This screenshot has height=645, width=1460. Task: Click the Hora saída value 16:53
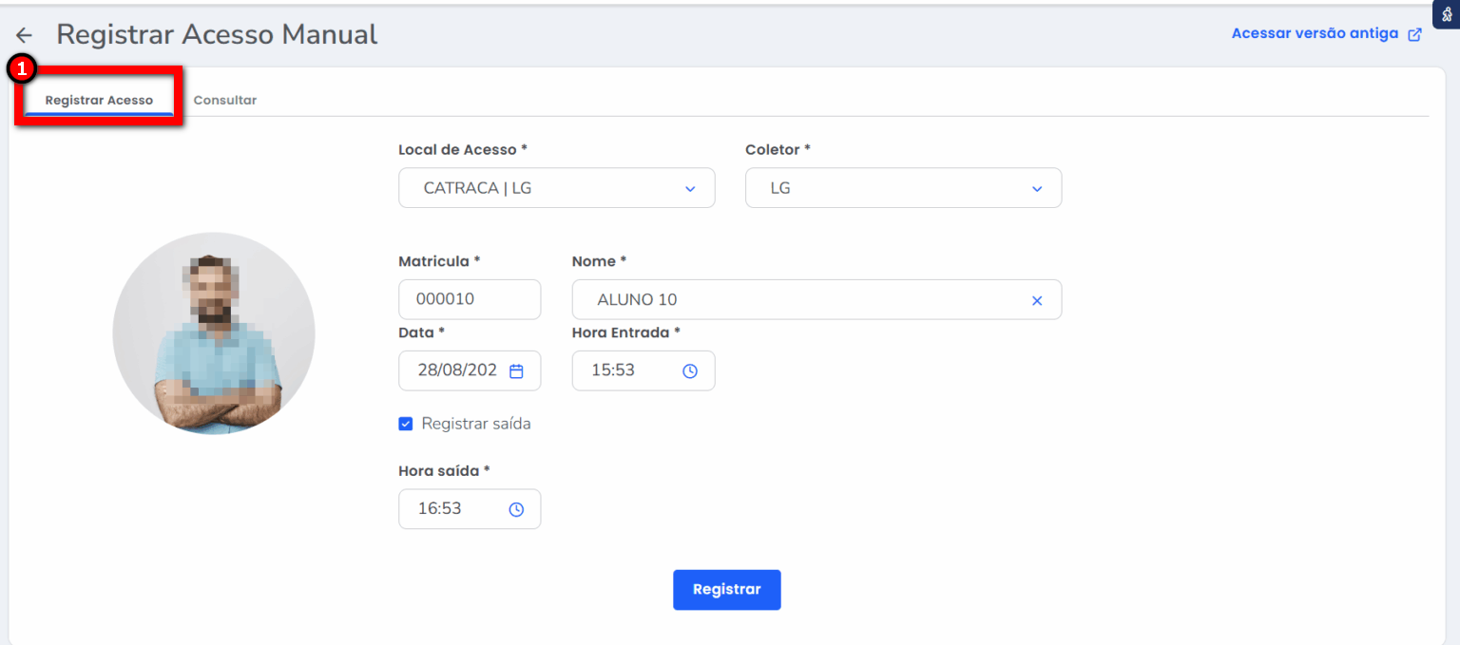(x=440, y=509)
